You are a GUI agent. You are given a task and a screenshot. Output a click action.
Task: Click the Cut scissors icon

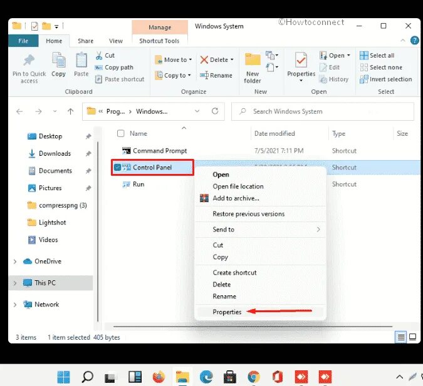(x=99, y=56)
